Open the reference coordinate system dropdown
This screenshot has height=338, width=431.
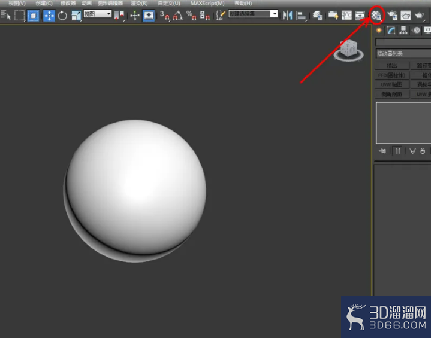(x=98, y=14)
